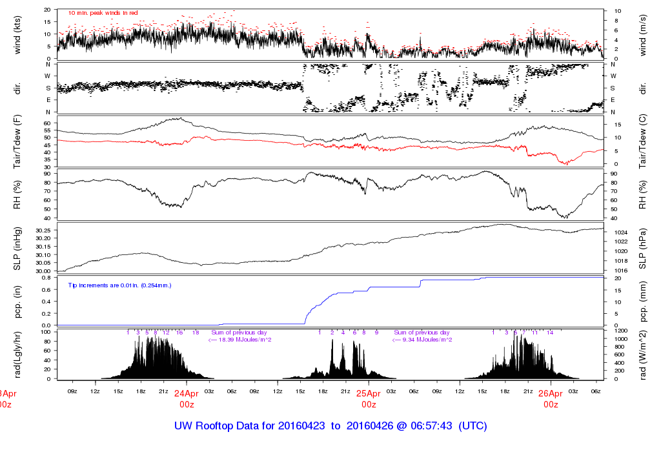Click the 'wind (kts)' axis label
Viewport: 661px width, 452px height.
coord(17,35)
